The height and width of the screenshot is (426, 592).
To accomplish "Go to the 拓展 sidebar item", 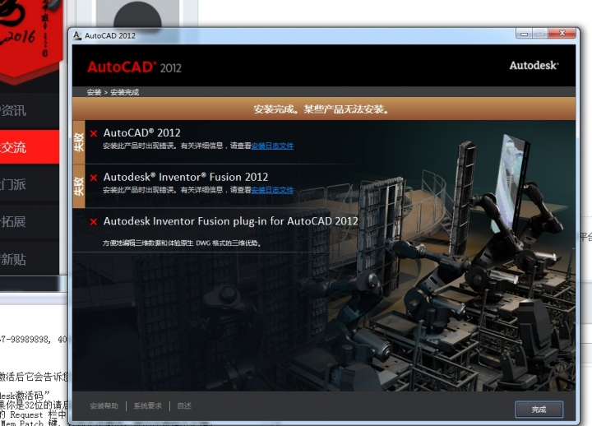I will tap(14, 222).
